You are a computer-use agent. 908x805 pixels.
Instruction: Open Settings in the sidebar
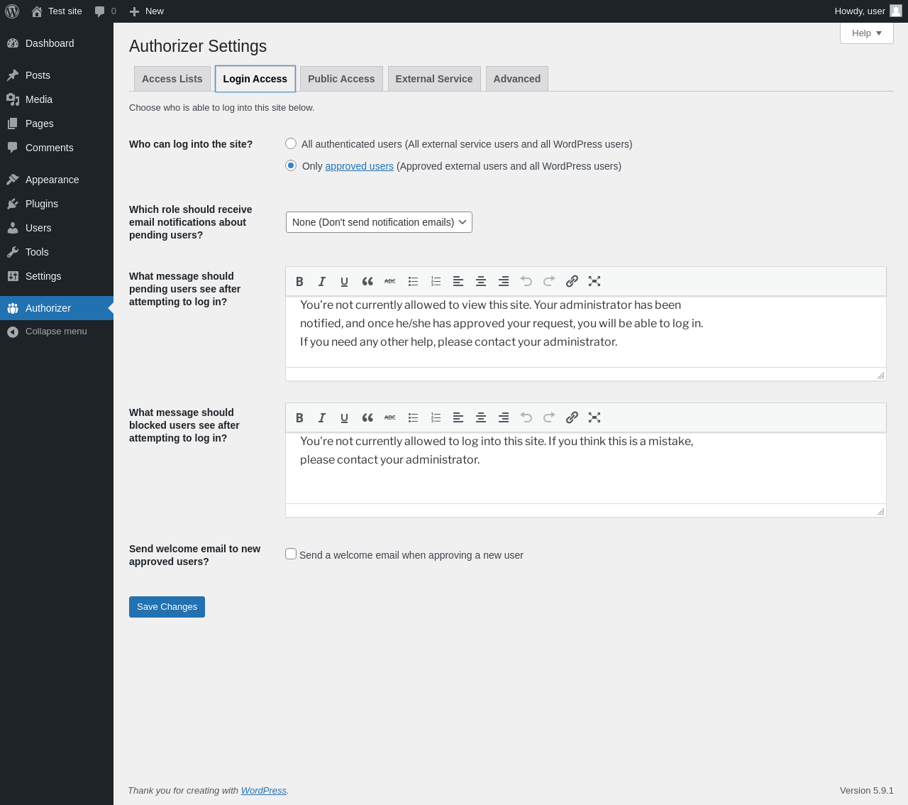click(x=57, y=276)
